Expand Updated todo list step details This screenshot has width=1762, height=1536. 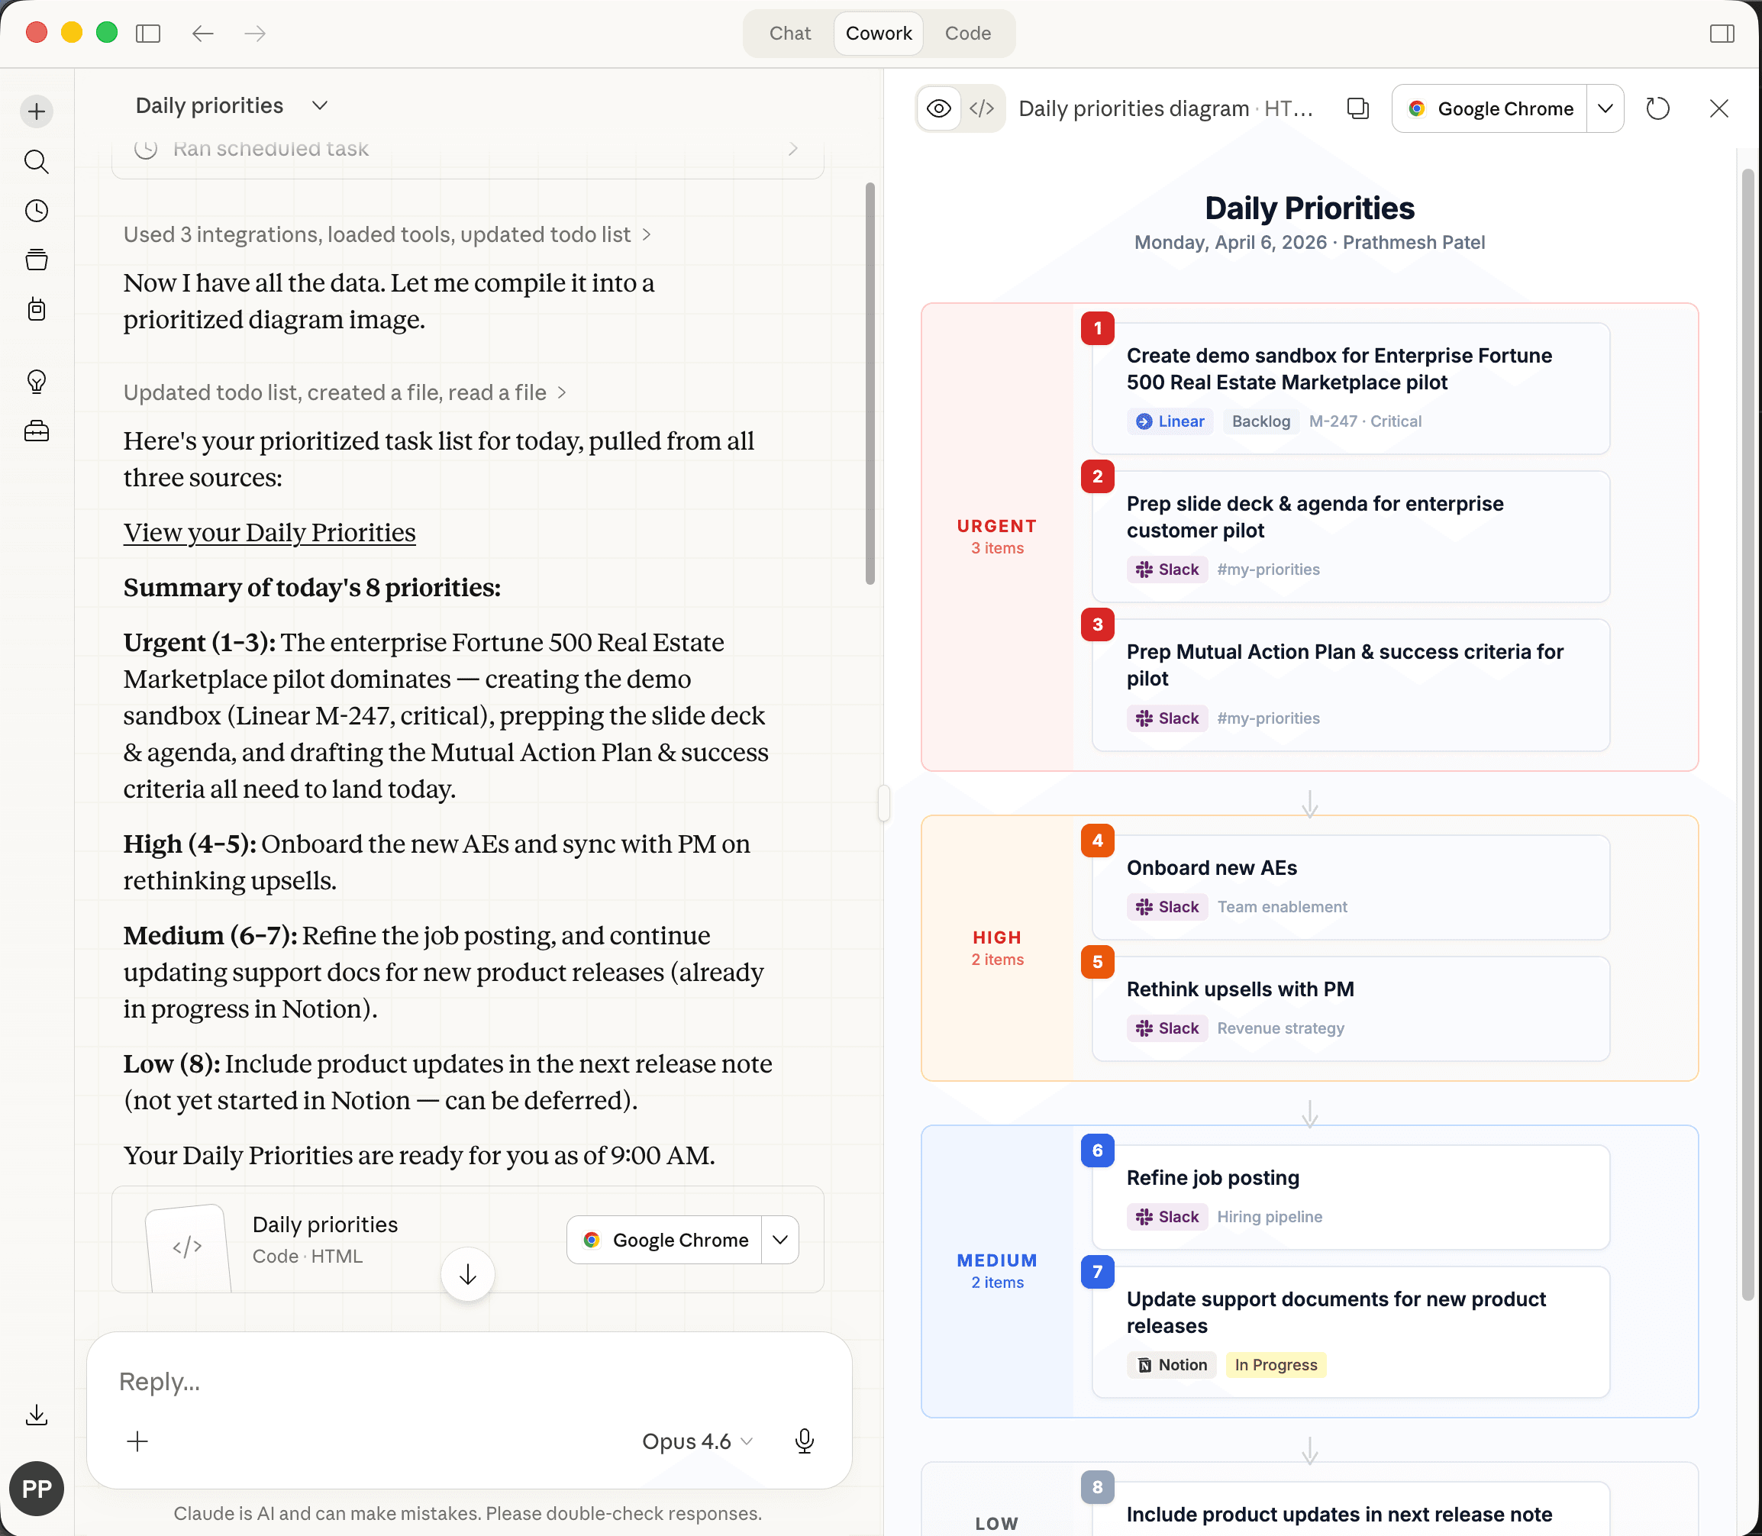coord(345,392)
